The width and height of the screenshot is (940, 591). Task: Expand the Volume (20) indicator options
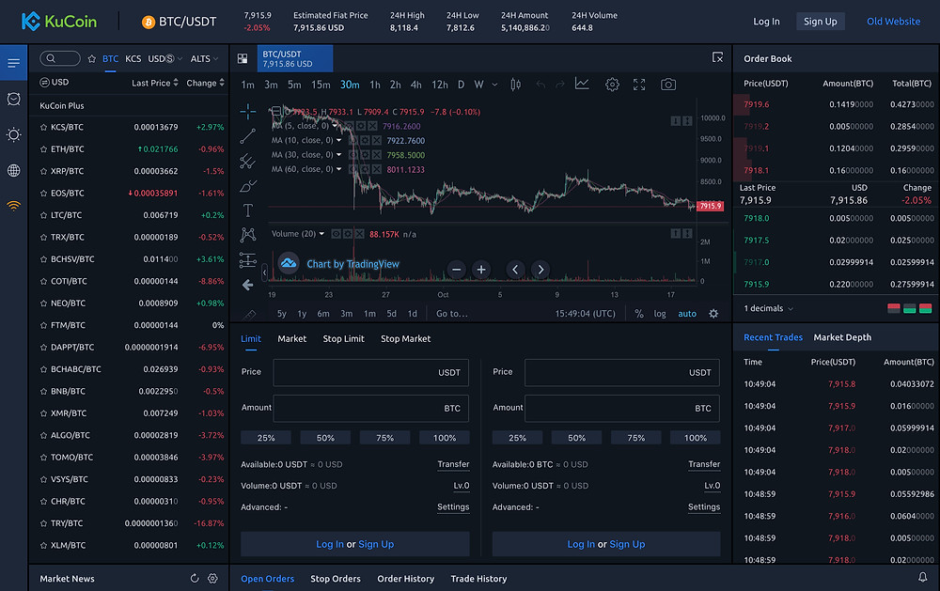point(321,234)
